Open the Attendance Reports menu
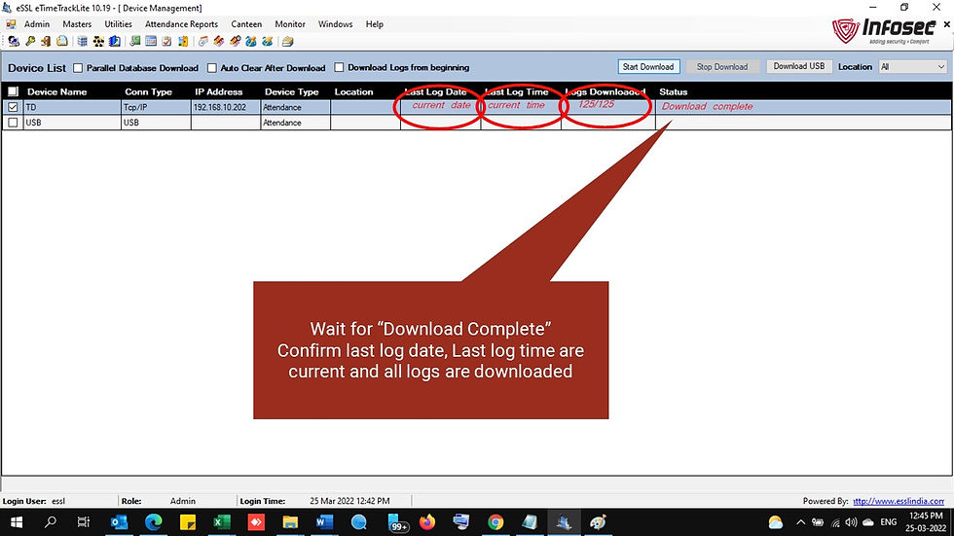Screen dimensions: 954x536 click(181, 24)
